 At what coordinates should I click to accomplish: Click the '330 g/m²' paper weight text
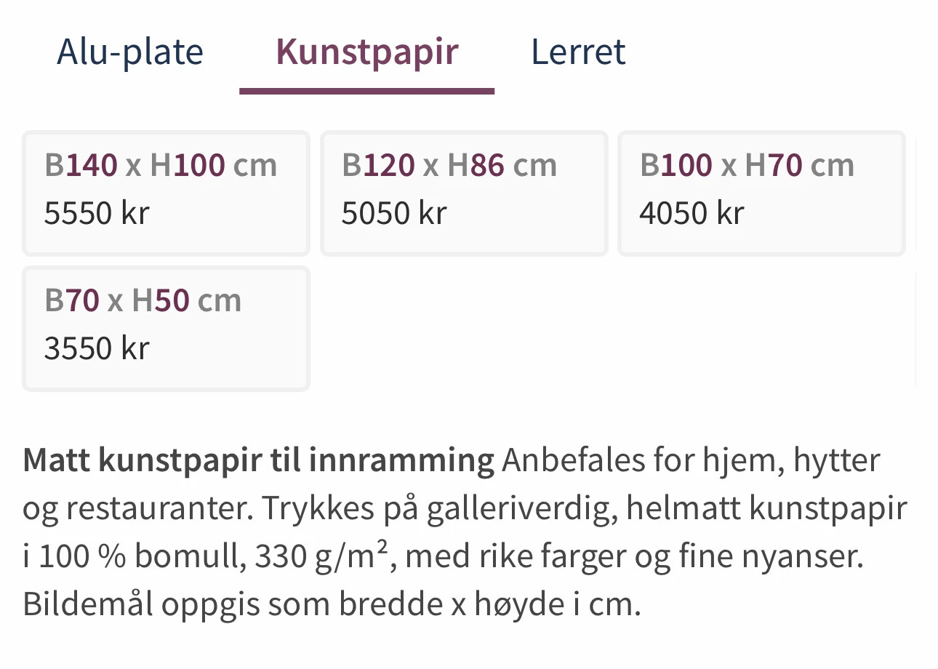coord(324,557)
